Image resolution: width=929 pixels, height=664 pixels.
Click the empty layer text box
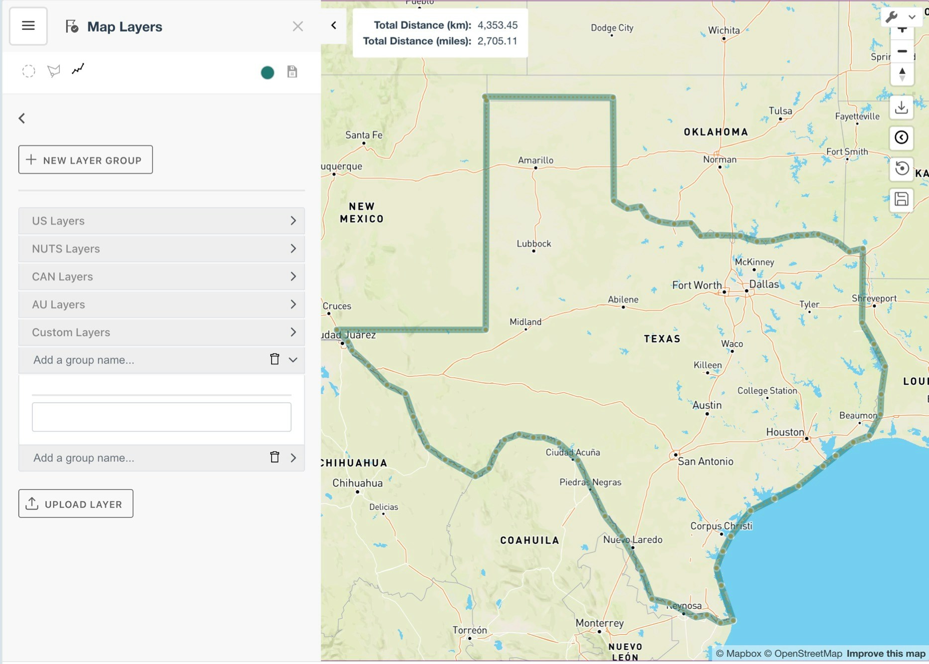[161, 417]
